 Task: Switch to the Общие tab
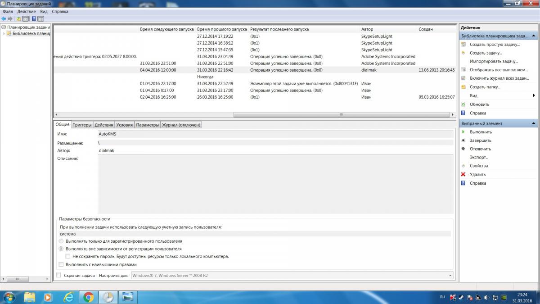click(63, 124)
